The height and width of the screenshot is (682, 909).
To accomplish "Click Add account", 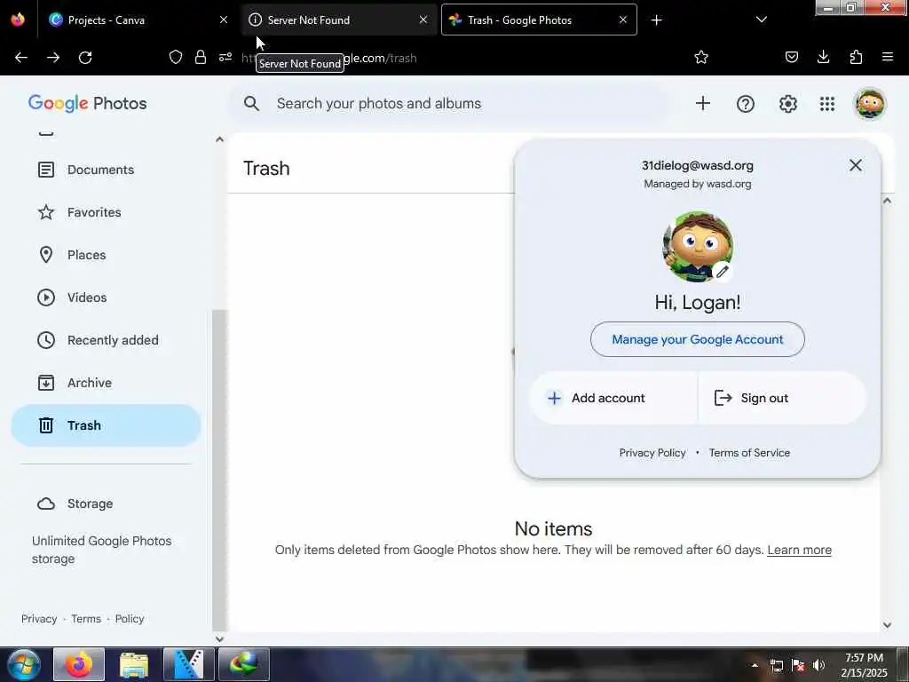I will coord(613,399).
